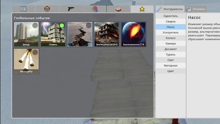Select the Землетрясение (7-9) thumbnail
The image size is (220, 124).
point(134,34)
